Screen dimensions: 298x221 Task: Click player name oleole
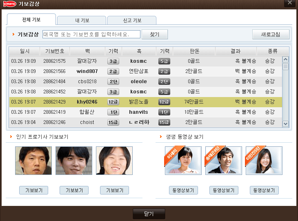[x=139, y=82]
